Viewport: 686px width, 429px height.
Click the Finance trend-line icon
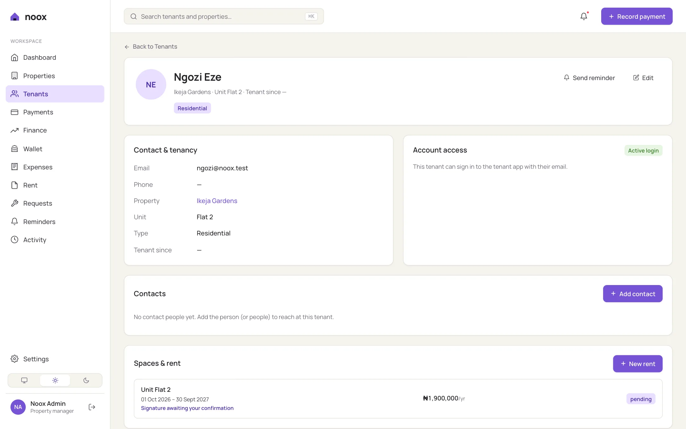[15, 130]
